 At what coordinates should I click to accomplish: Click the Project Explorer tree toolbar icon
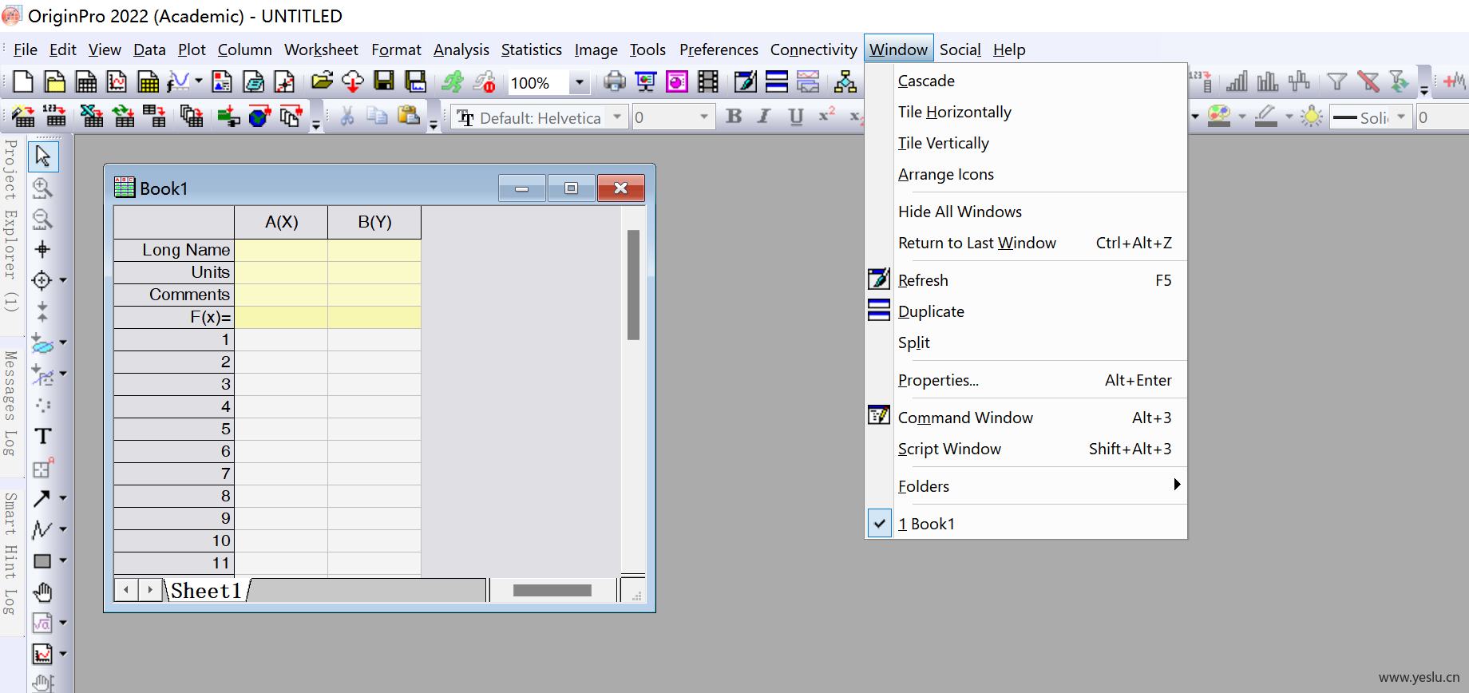coord(845,81)
